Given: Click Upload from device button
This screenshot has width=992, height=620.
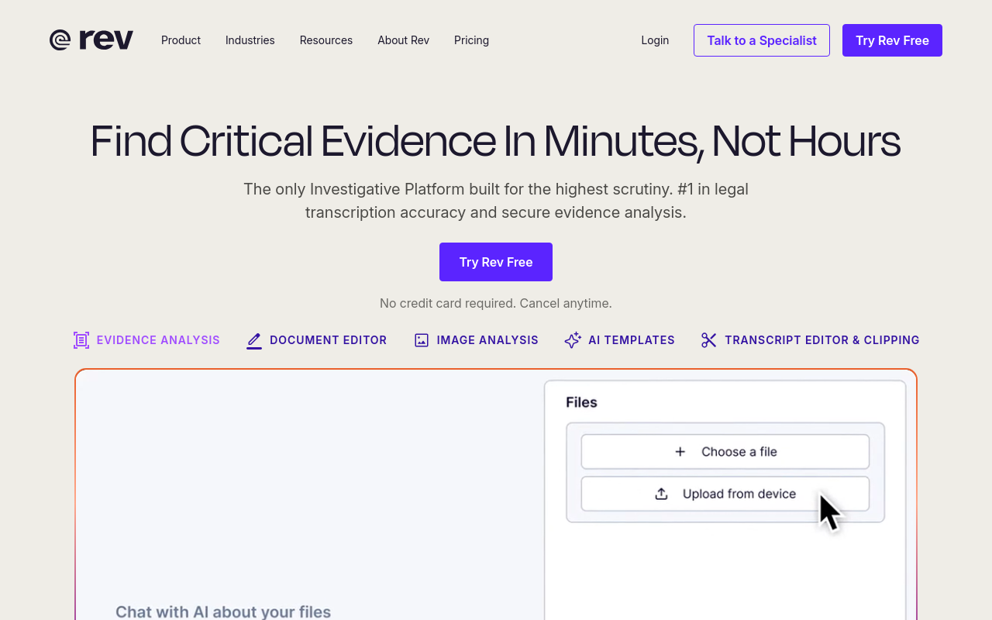Looking at the screenshot, I should 725,494.
